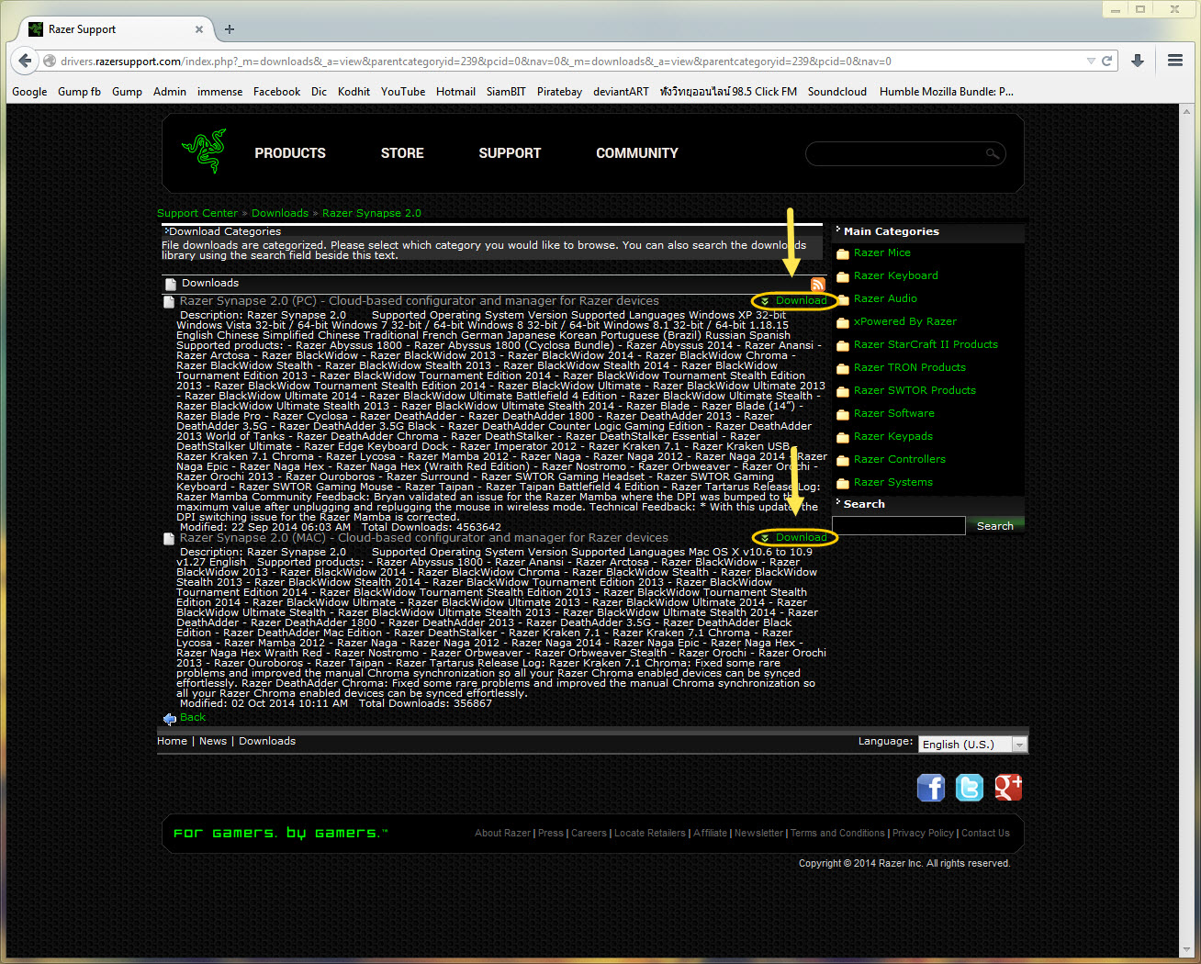1201x964 pixels.
Task: Open the Razer Keypads category
Action: tap(893, 437)
